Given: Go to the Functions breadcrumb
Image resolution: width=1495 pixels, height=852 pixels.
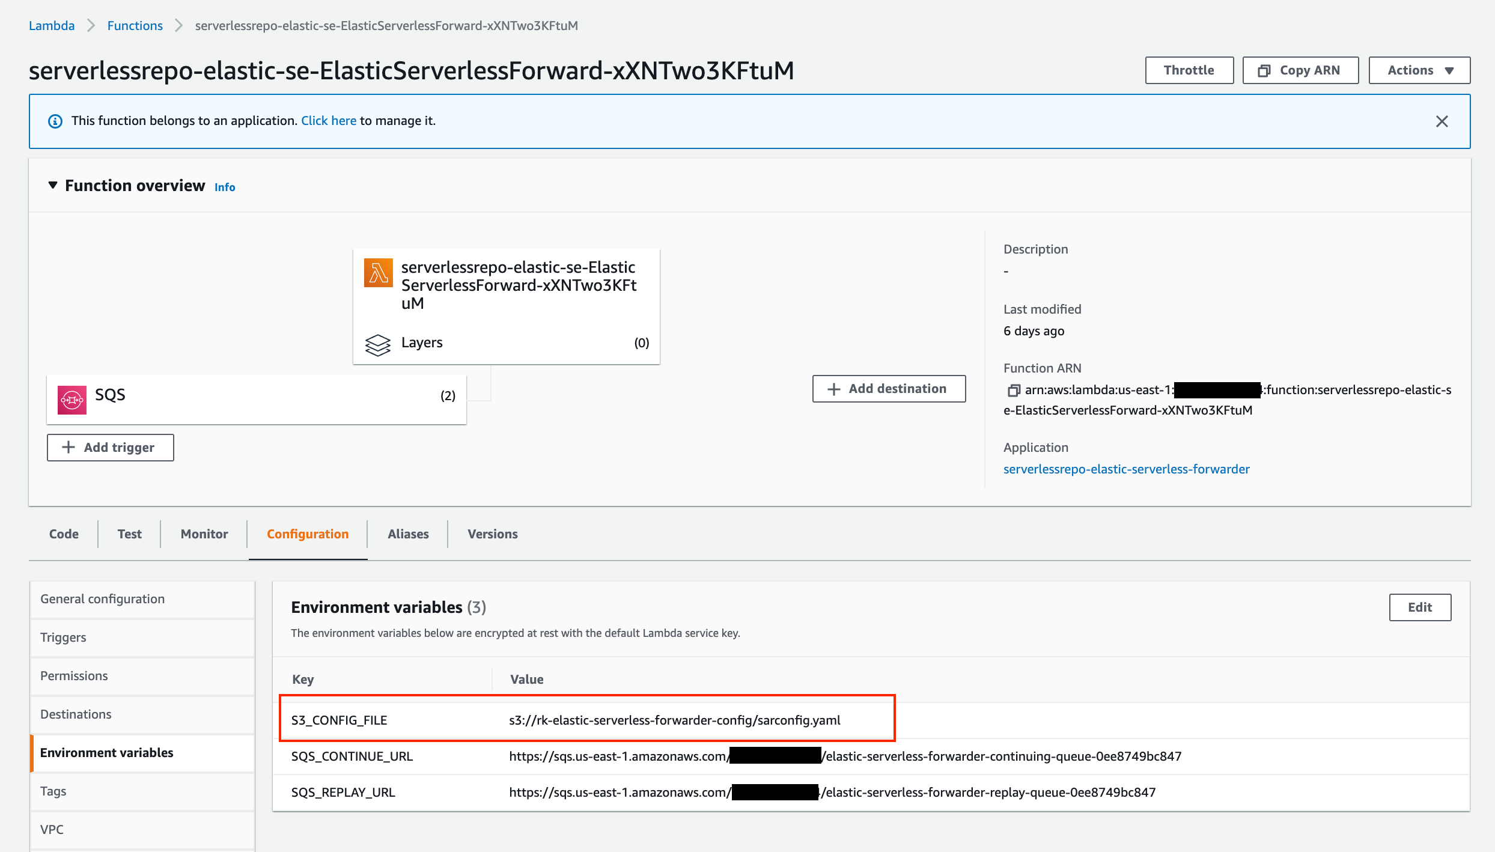Looking at the screenshot, I should pos(135,26).
